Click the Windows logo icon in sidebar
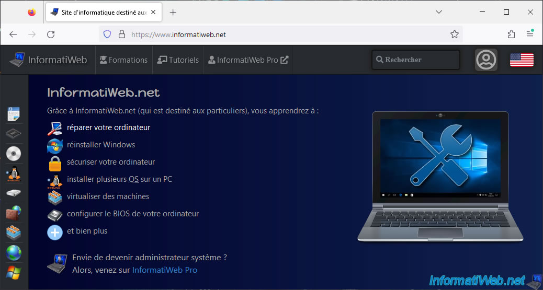 click(14, 272)
